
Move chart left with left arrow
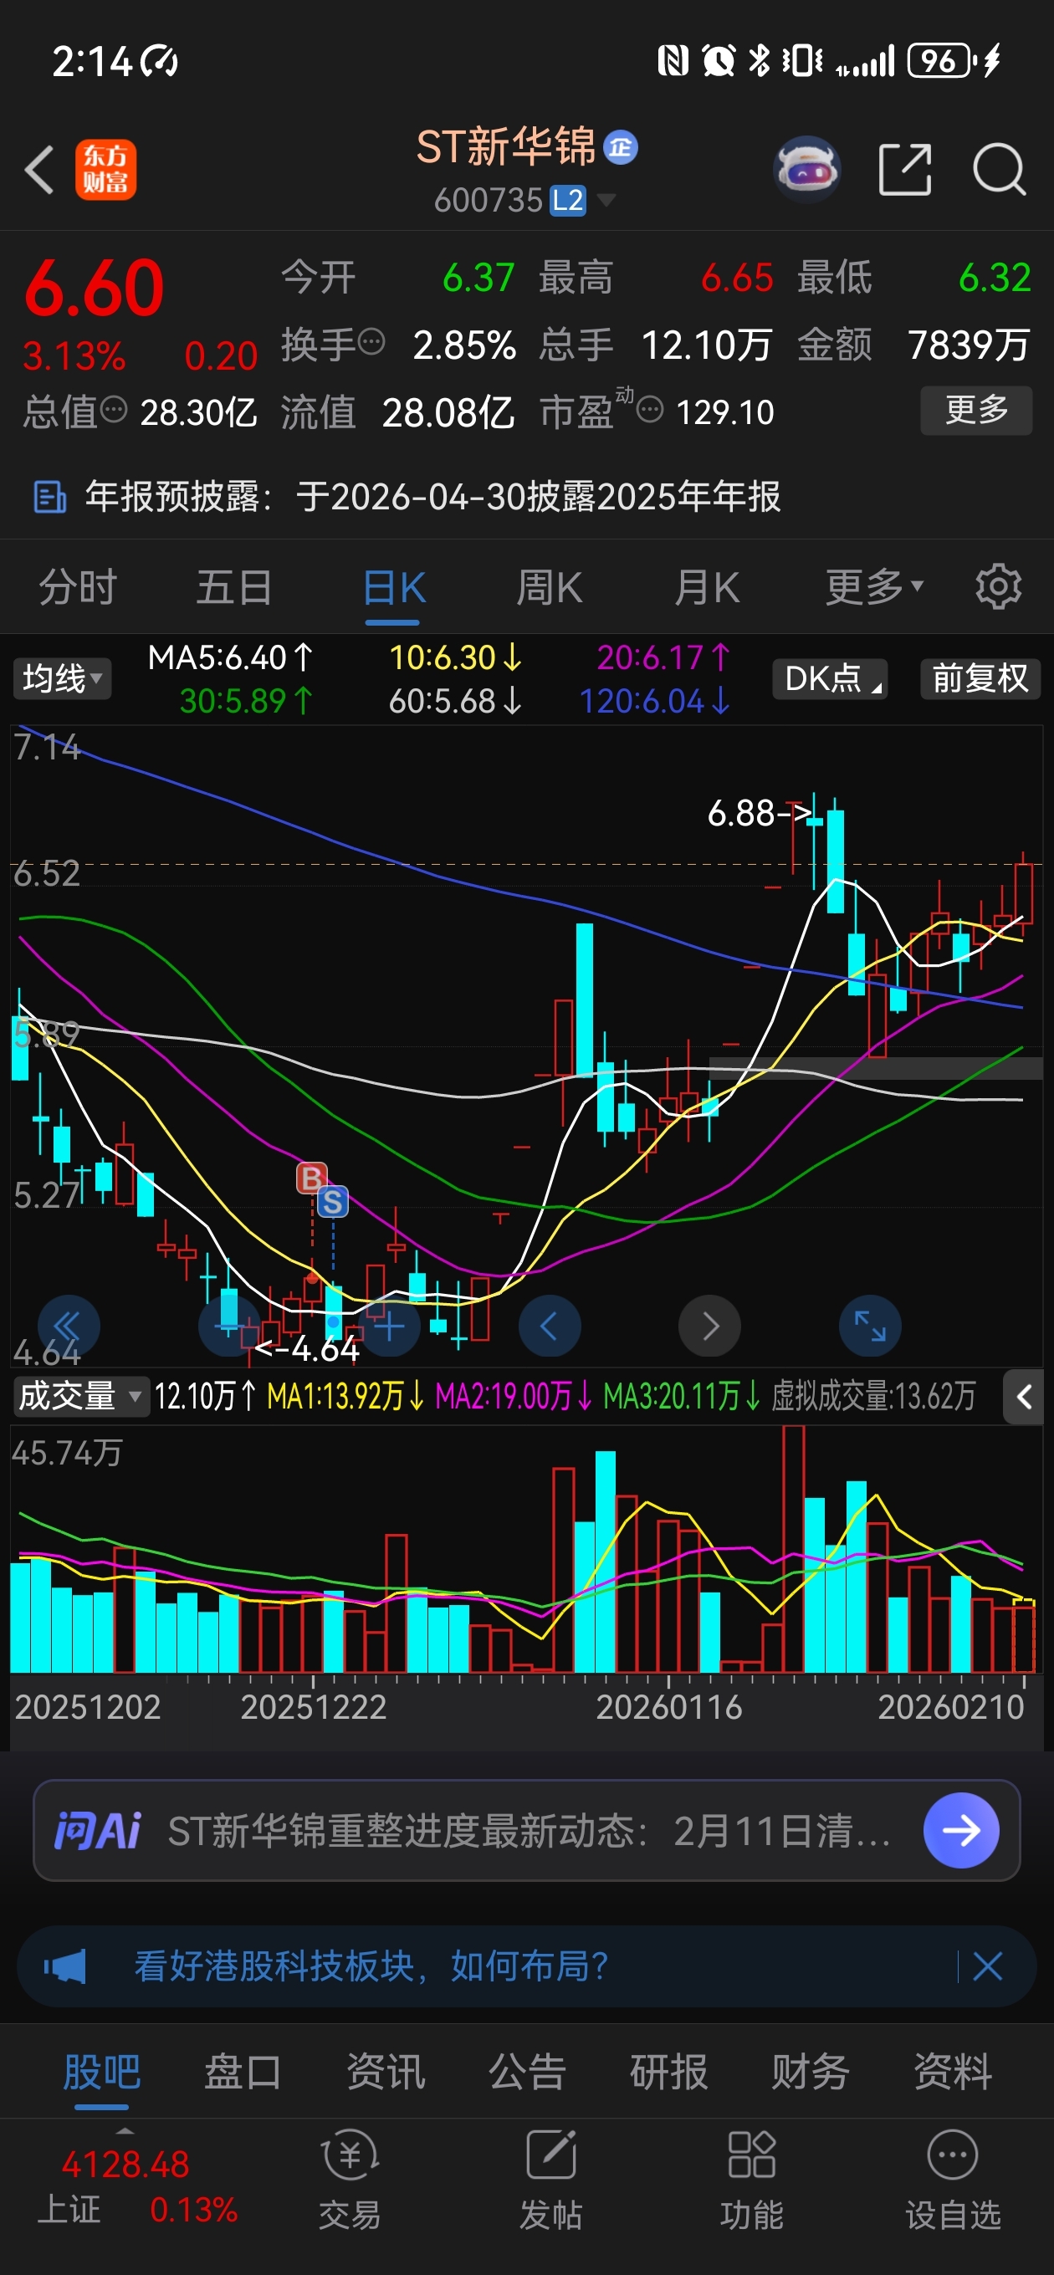pyautogui.click(x=550, y=1327)
